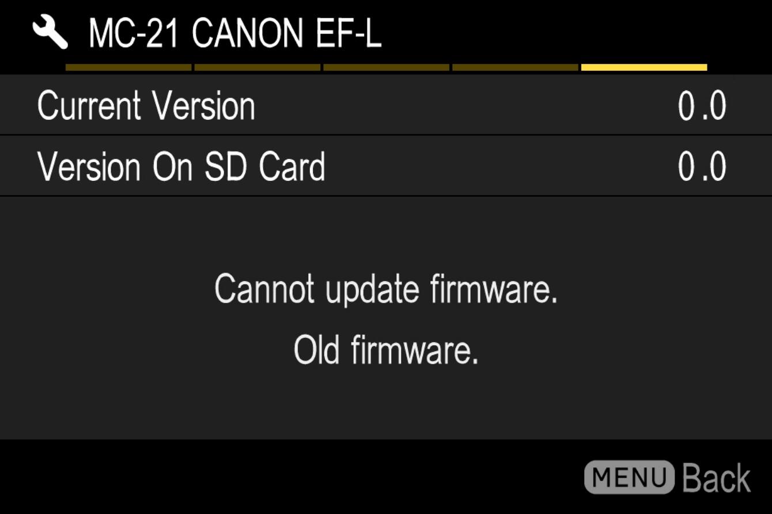Click the Cannot update firmware message
The width and height of the screenshot is (772, 514).
coord(386,289)
